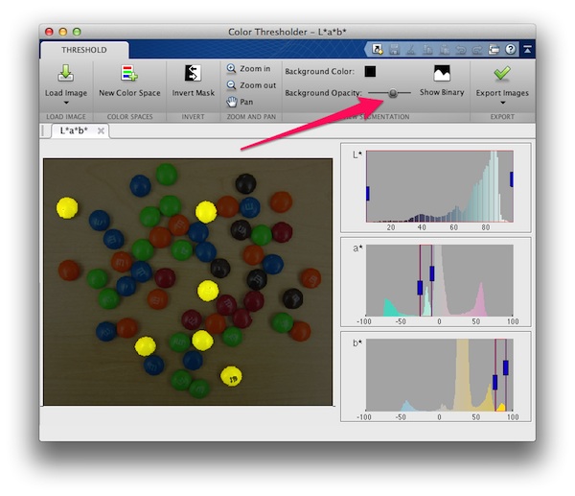The image size is (575, 496).
Task: Click the Invert Mask icon
Action: coord(193,74)
